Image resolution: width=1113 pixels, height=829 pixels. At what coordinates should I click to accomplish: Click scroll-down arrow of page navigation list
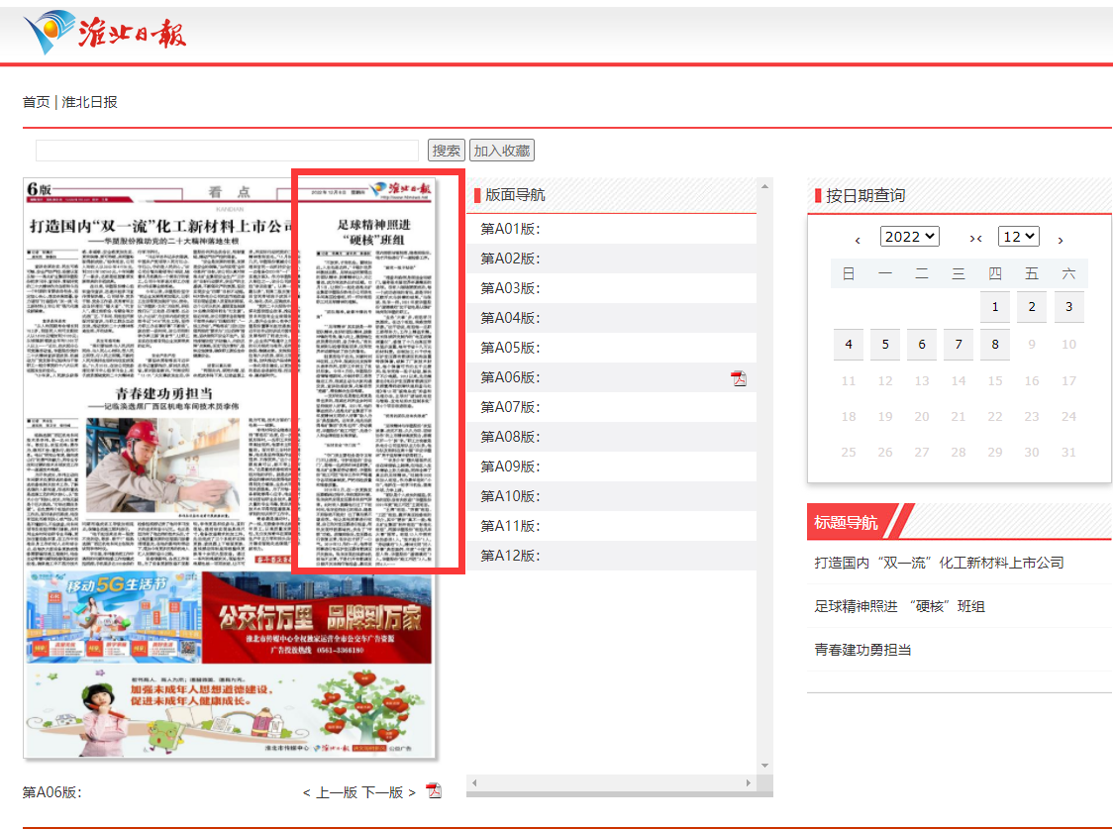764,766
